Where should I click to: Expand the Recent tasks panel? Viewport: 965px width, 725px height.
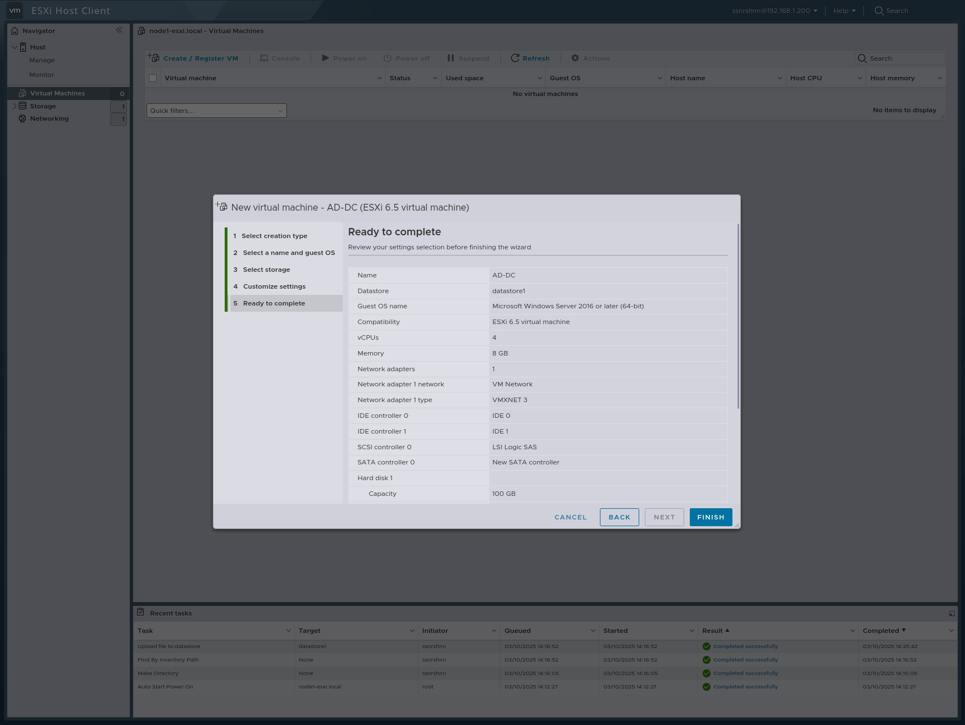click(x=952, y=613)
